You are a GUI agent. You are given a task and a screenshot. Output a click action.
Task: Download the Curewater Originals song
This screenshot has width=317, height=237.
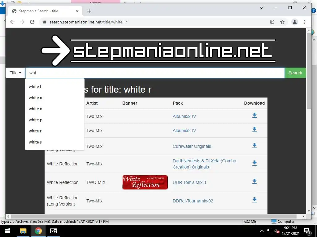[254, 146]
